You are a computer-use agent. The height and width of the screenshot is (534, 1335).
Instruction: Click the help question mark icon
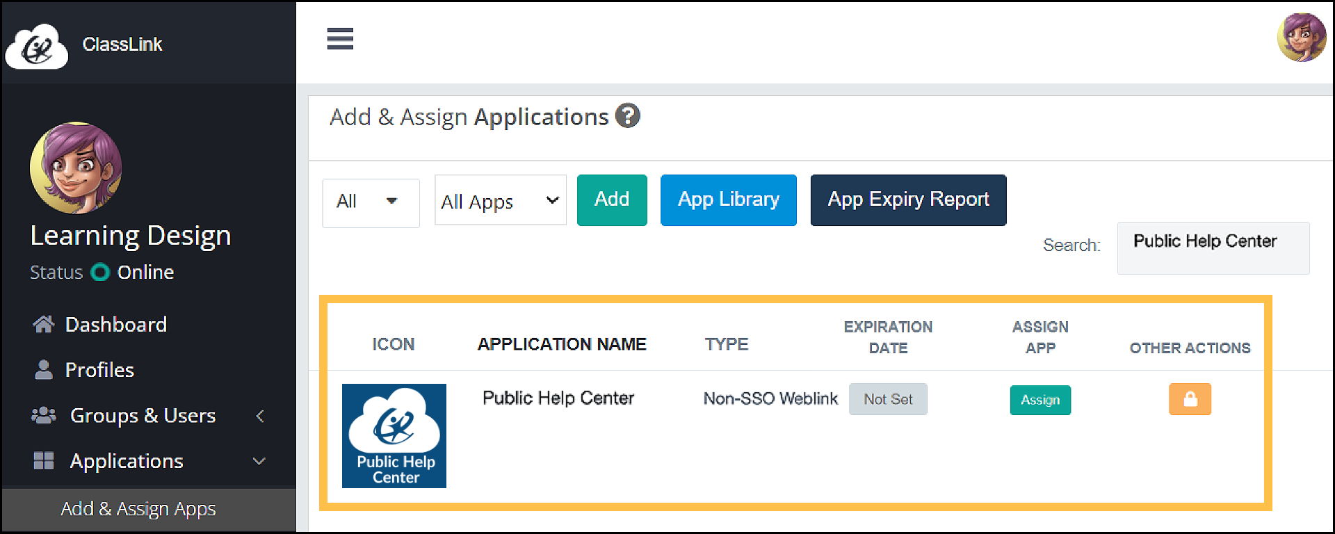pos(627,116)
